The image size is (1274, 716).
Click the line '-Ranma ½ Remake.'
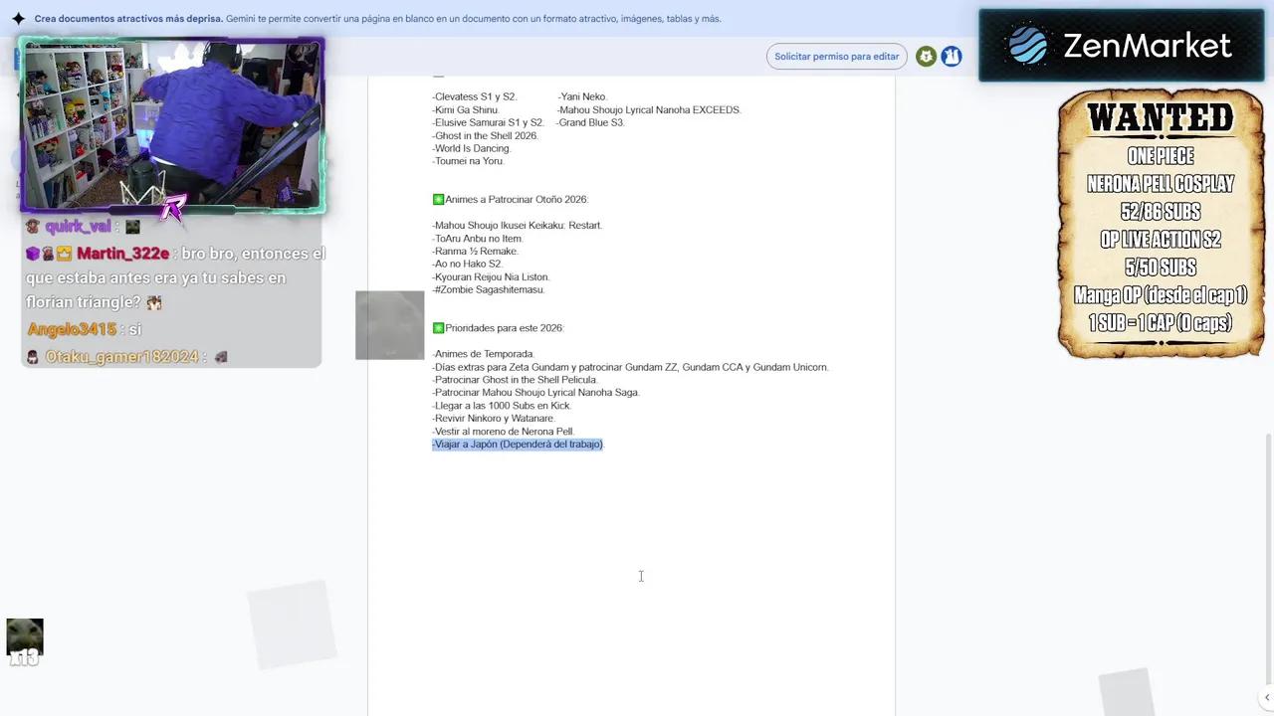point(476,252)
